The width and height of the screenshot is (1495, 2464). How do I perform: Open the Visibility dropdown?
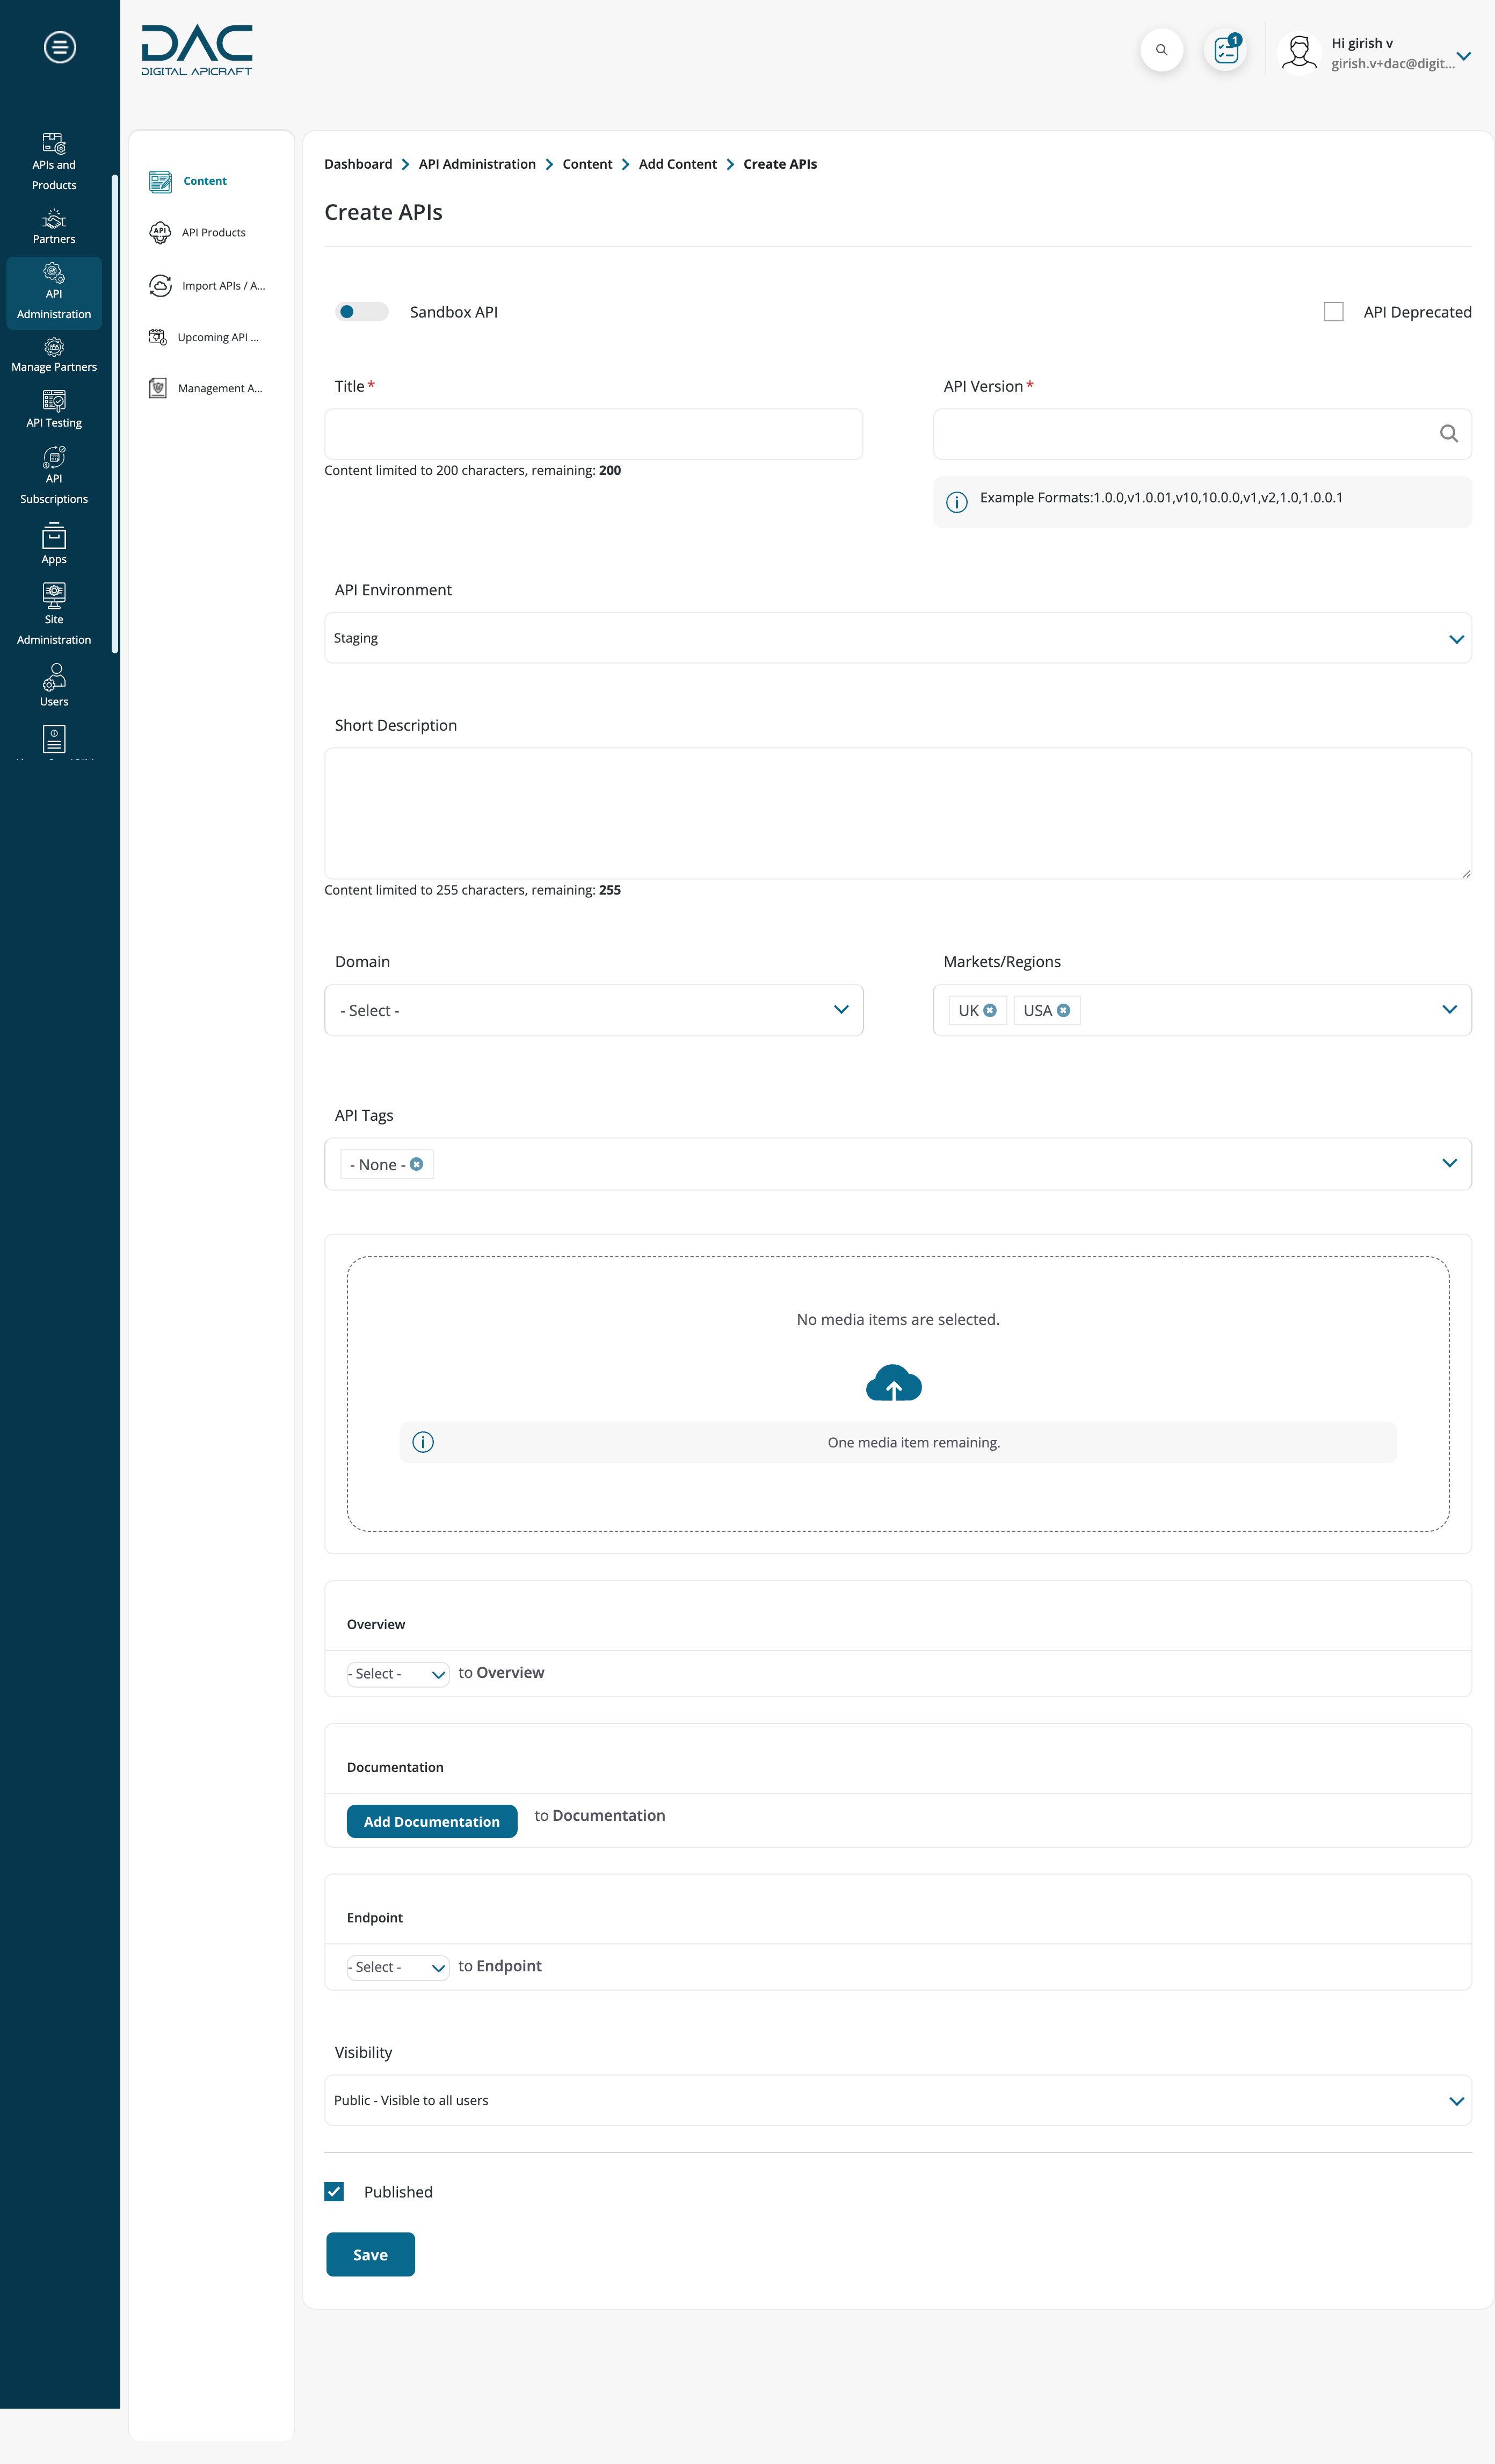[897, 2100]
